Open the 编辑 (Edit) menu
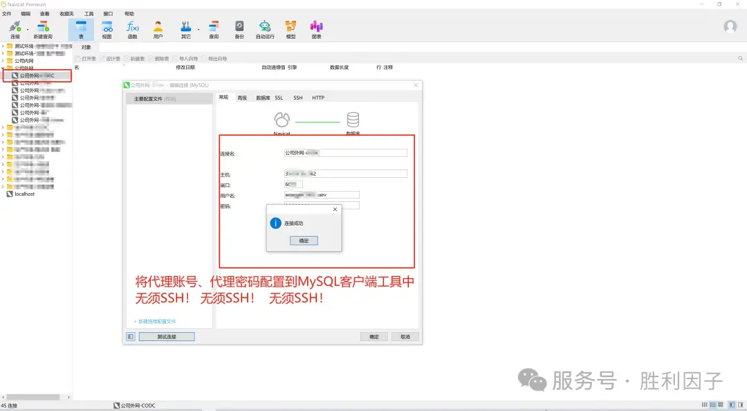 (x=26, y=14)
